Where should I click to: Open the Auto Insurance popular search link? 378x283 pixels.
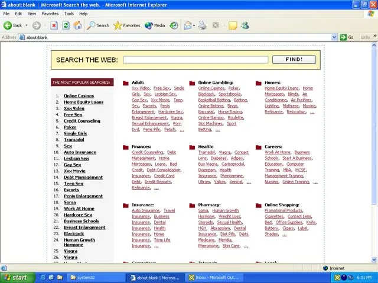click(x=80, y=152)
